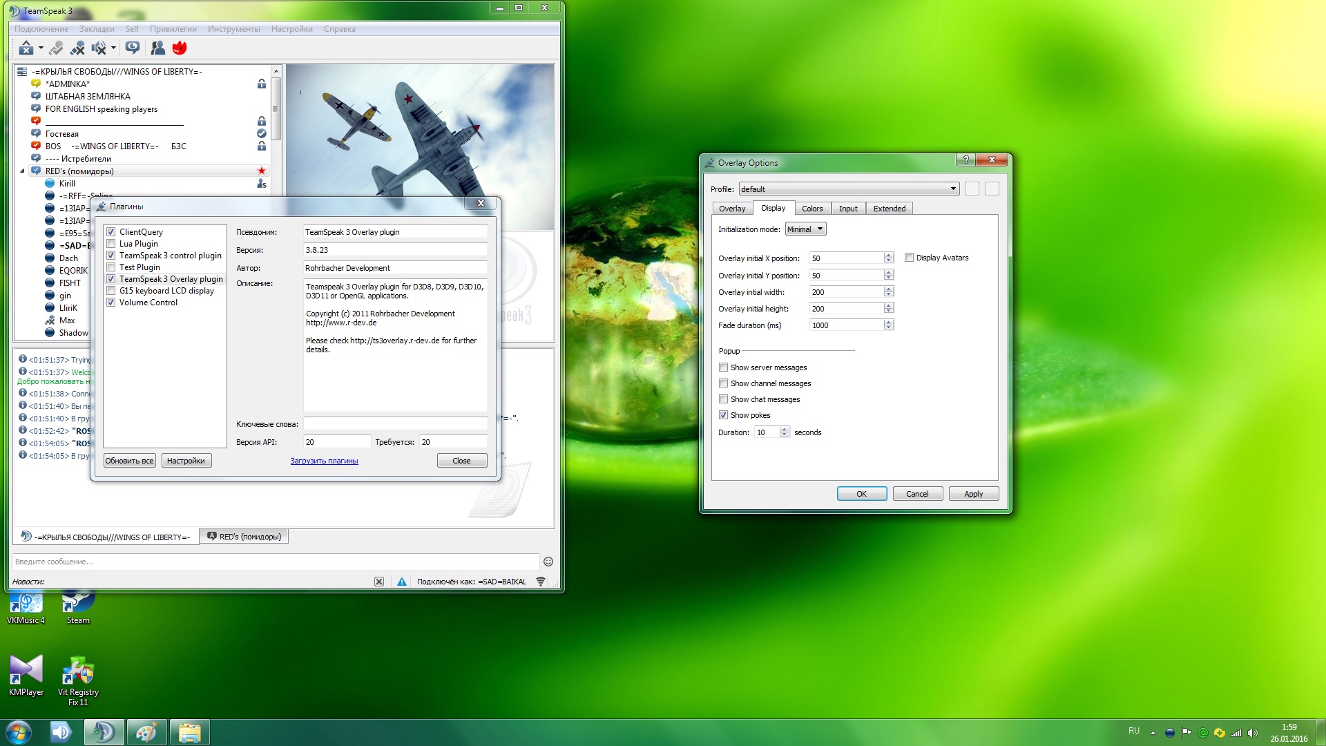The image size is (1326, 746).
Task: Collapse the RED's (помидоры) channel tree
Action: [22, 171]
